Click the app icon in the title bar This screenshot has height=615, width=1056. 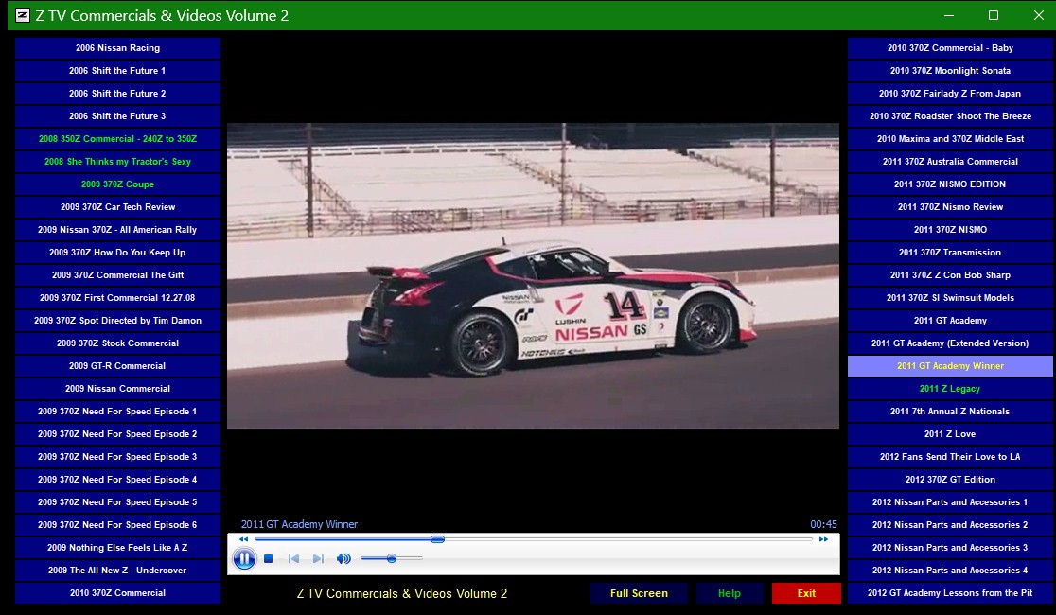pos(23,15)
